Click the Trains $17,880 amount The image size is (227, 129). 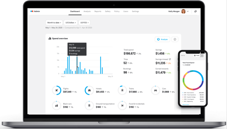[133, 92]
